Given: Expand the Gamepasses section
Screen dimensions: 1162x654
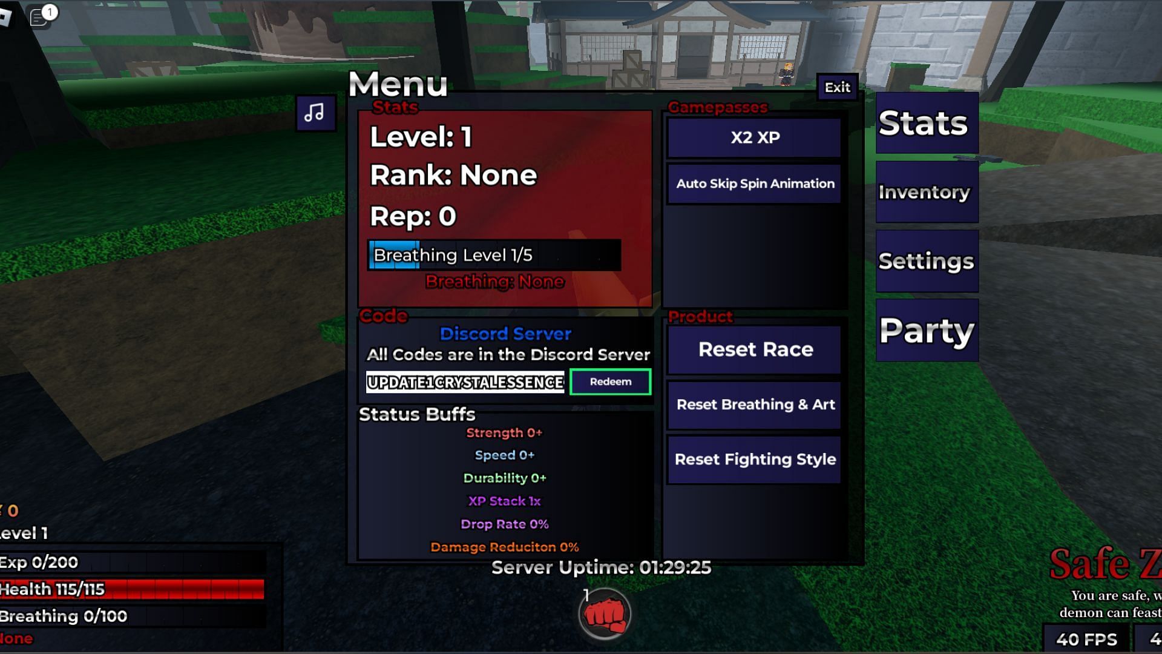Looking at the screenshot, I should point(716,106).
